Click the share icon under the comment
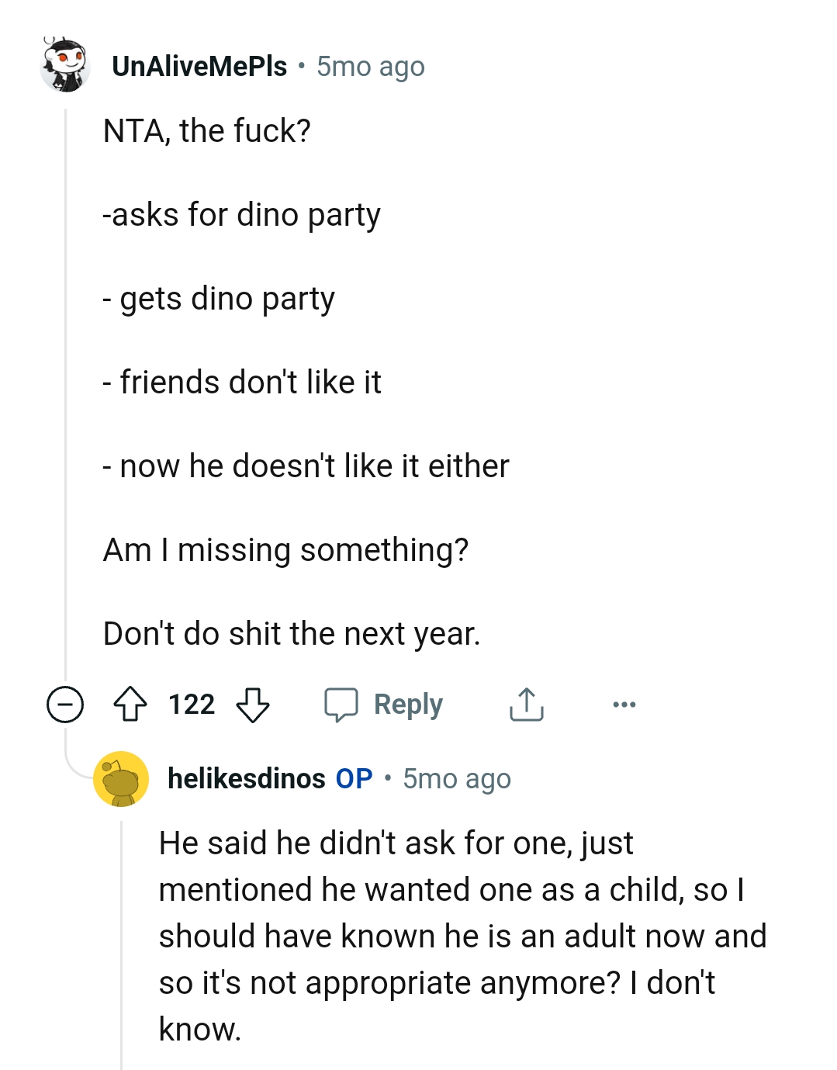The width and height of the screenshot is (837, 1070). click(x=527, y=704)
